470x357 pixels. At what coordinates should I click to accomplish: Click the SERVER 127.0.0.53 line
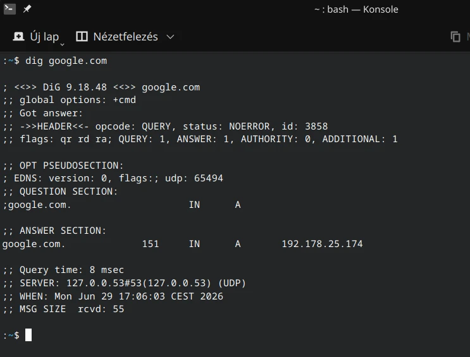click(x=124, y=283)
